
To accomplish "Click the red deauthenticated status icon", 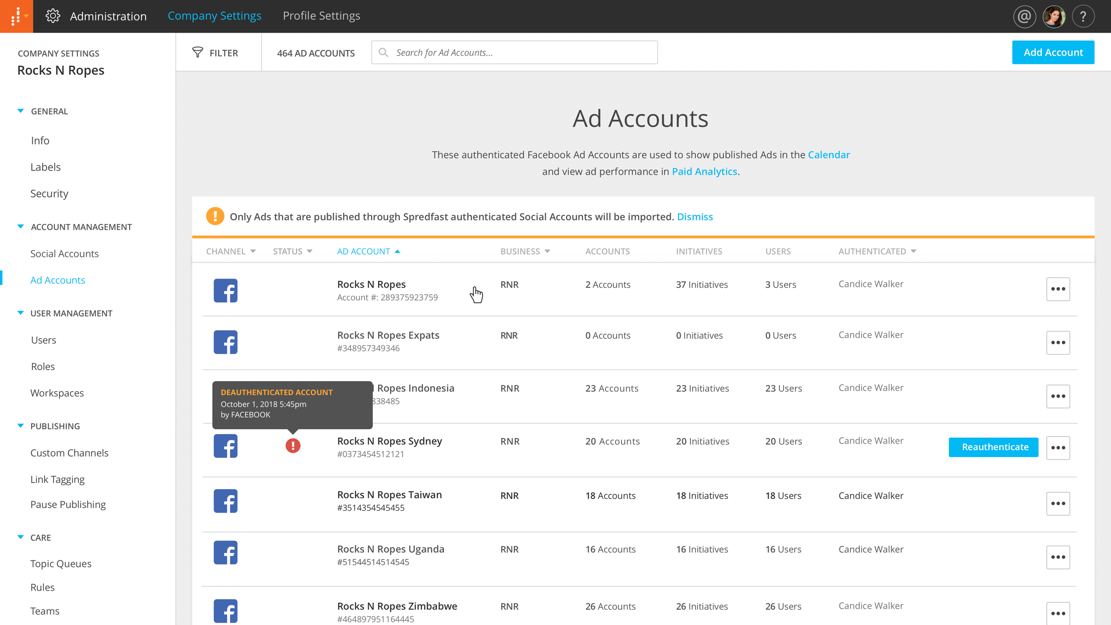I will (293, 446).
